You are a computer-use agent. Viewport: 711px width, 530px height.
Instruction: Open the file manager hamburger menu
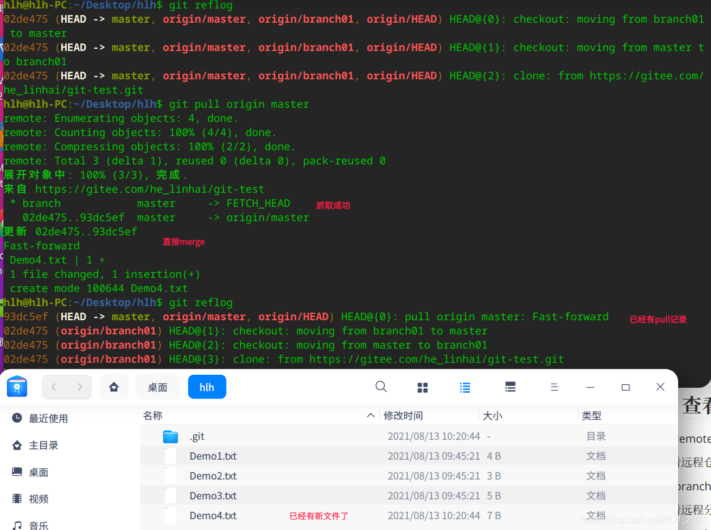555,387
